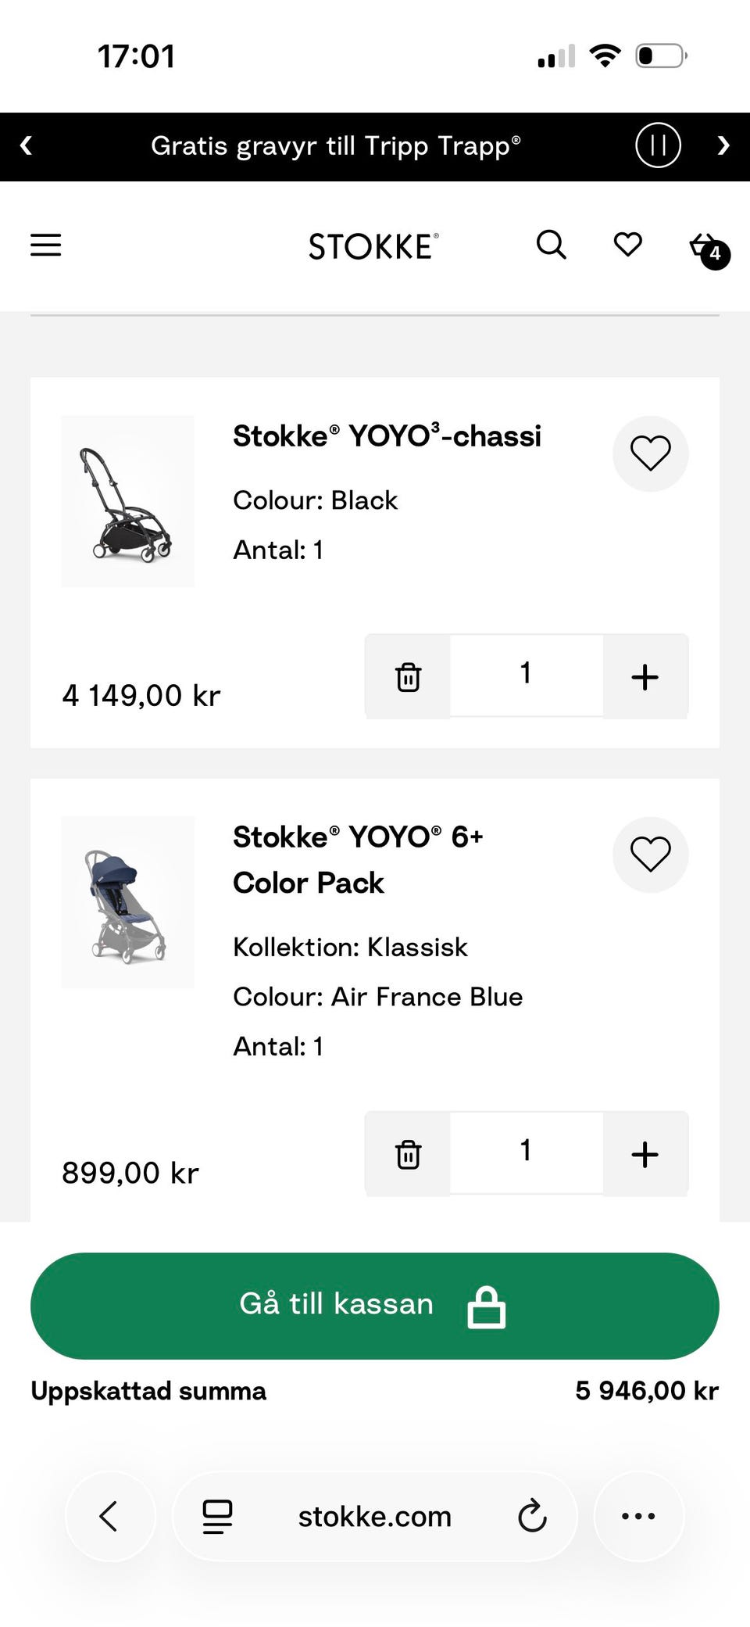Open the Stokke YOYO³-chassi product title
This screenshot has height=1627, width=750.
[x=387, y=436]
